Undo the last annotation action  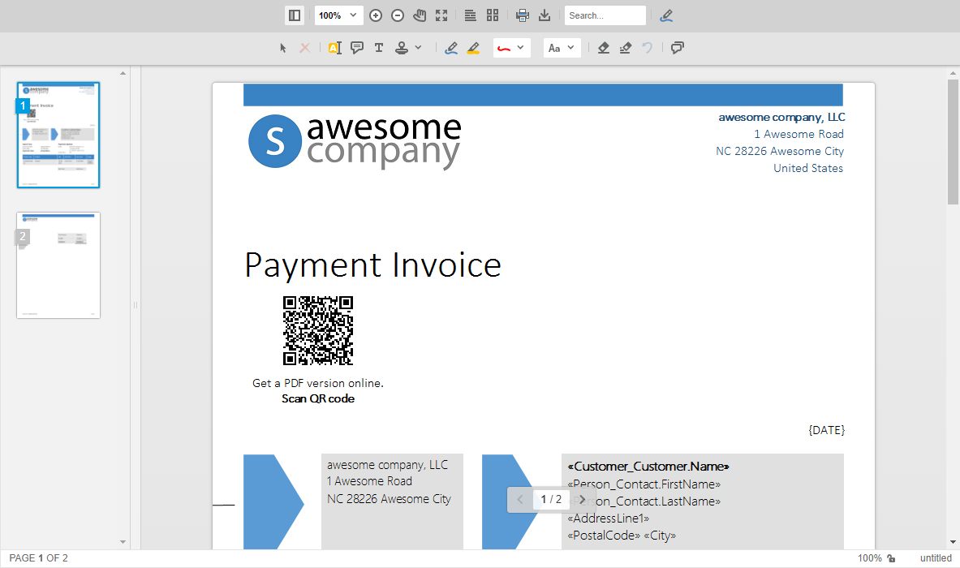pos(647,48)
